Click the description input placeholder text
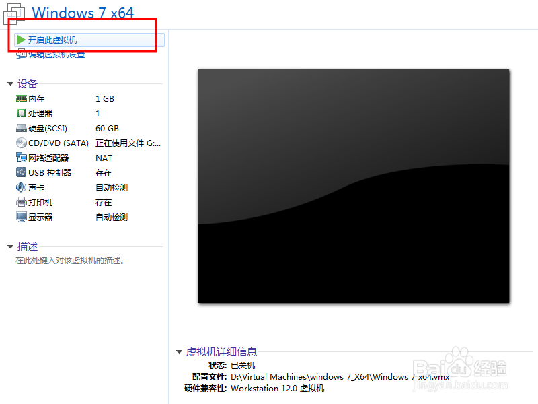 pyautogui.click(x=70, y=261)
